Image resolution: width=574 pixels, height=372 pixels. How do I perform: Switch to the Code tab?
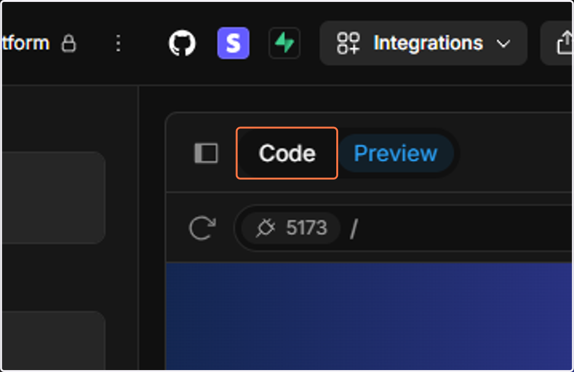[287, 153]
